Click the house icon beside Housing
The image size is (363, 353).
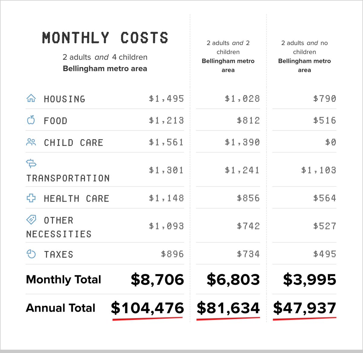(31, 98)
